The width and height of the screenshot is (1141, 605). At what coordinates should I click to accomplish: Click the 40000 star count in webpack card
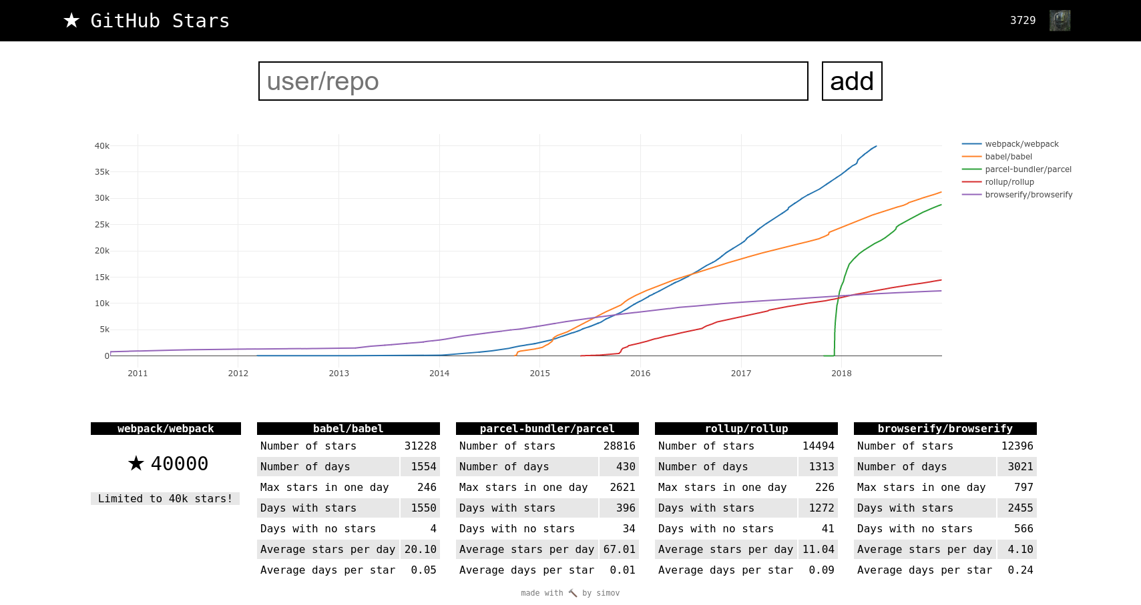[x=180, y=464]
